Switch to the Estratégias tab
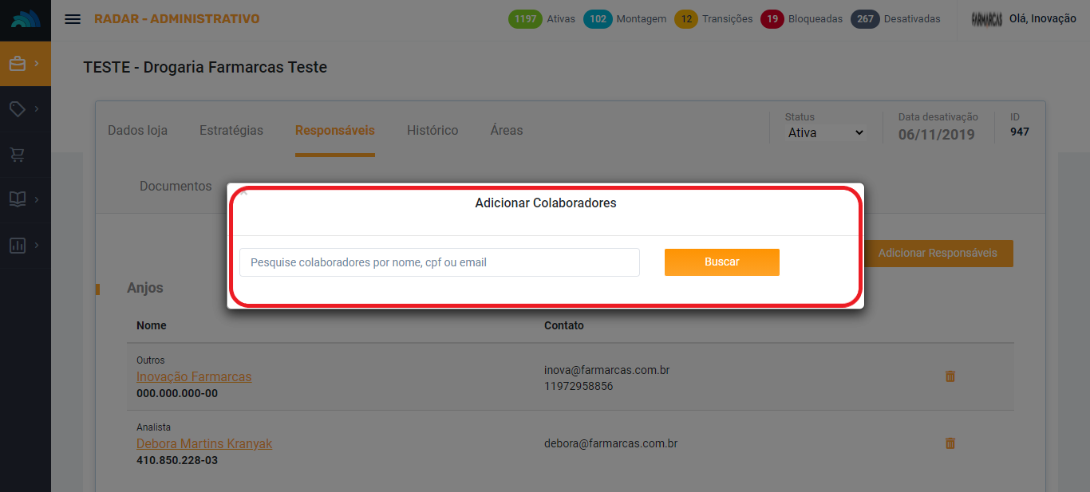The height and width of the screenshot is (492, 1090). click(x=231, y=131)
